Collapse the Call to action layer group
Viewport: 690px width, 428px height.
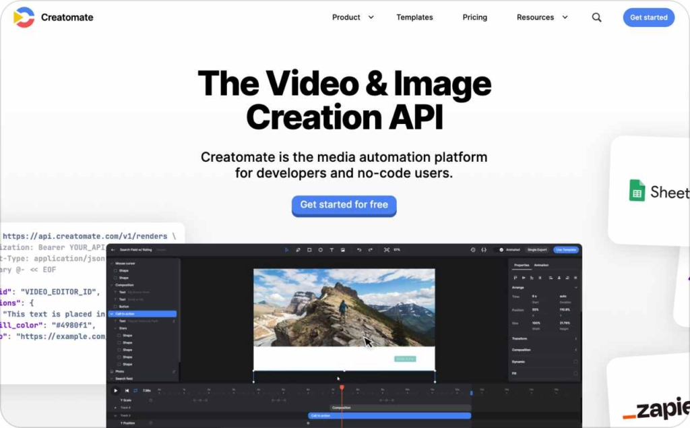point(112,313)
